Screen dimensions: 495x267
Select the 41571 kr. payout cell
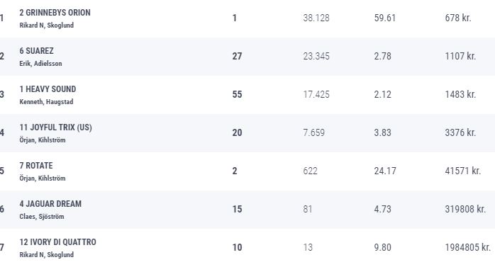coord(463,171)
